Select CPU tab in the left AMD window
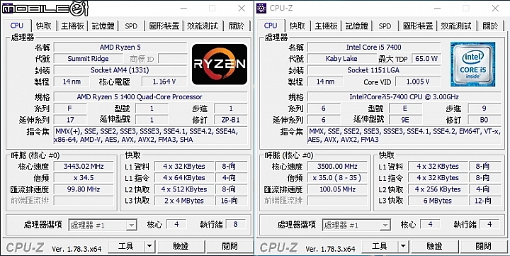 coord(17,26)
